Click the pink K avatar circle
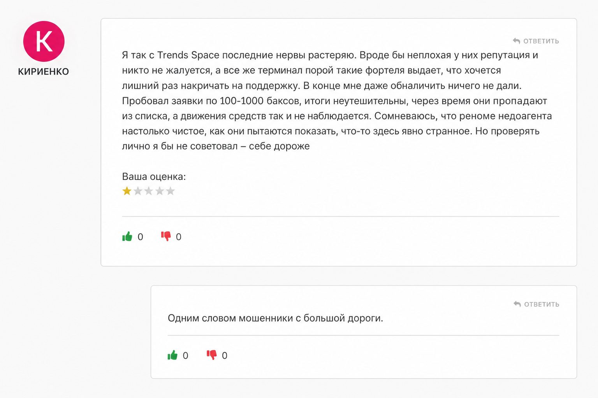The image size is (598, 398). point(44,41)
